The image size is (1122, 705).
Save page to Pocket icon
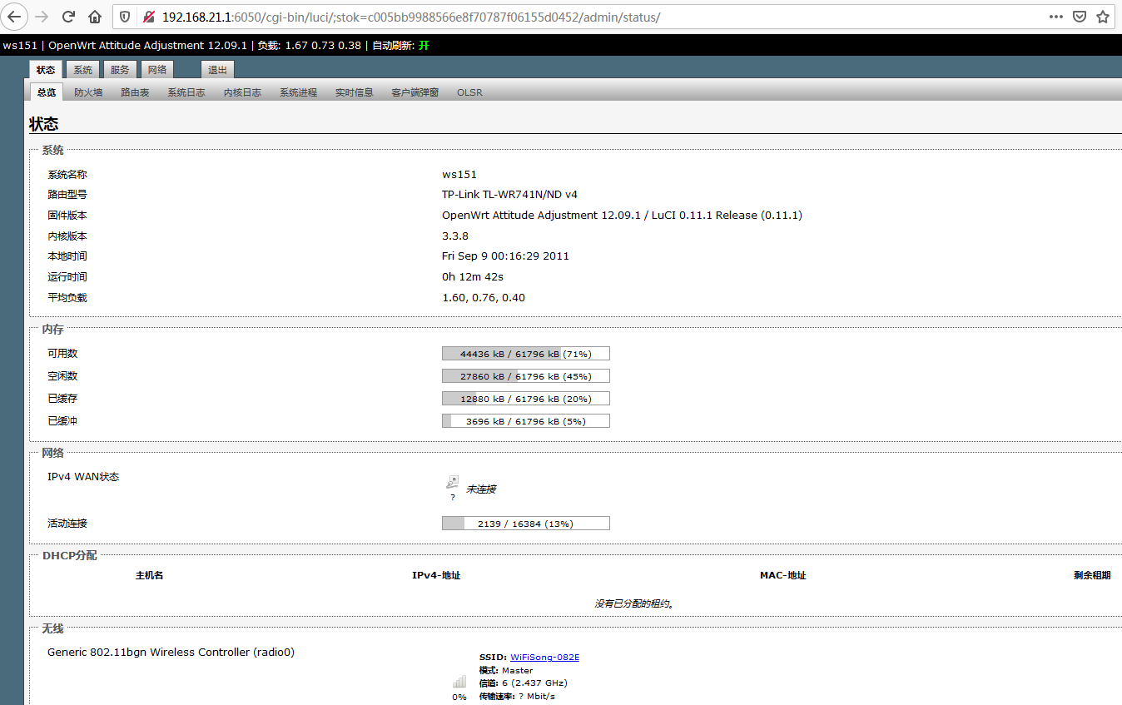(x=1080, y=17)
